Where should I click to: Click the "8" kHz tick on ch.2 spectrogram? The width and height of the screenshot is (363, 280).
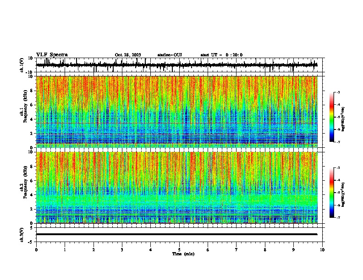click(x=32, y=167)
